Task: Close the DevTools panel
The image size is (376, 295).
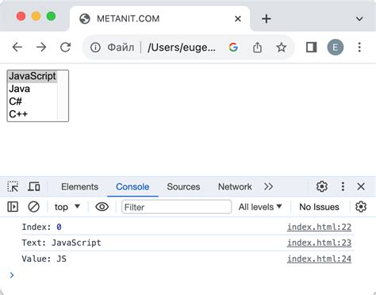Action: (x=361, y=186)
